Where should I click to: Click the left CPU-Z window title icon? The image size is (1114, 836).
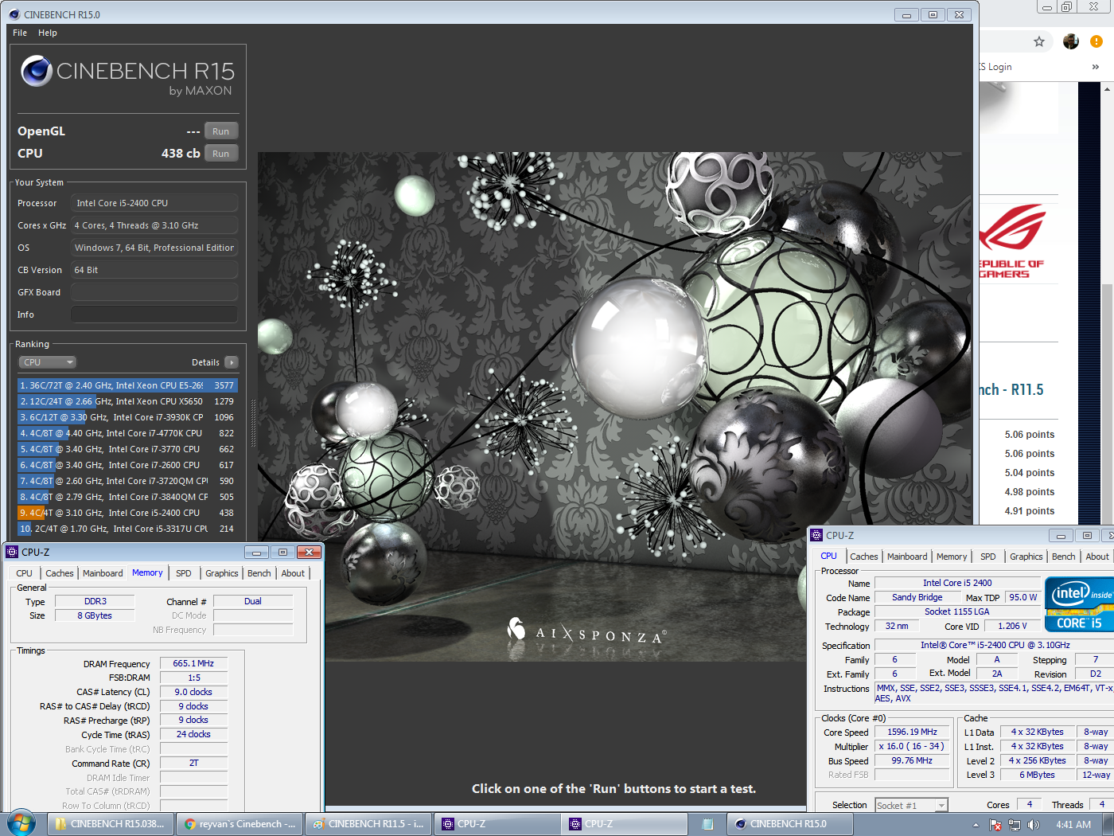[x=12, y=552]
